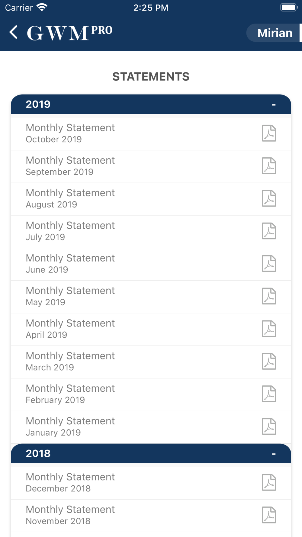Tap PDF icon for August 2019
Screen dimensions: 302x537
point(269,198)
